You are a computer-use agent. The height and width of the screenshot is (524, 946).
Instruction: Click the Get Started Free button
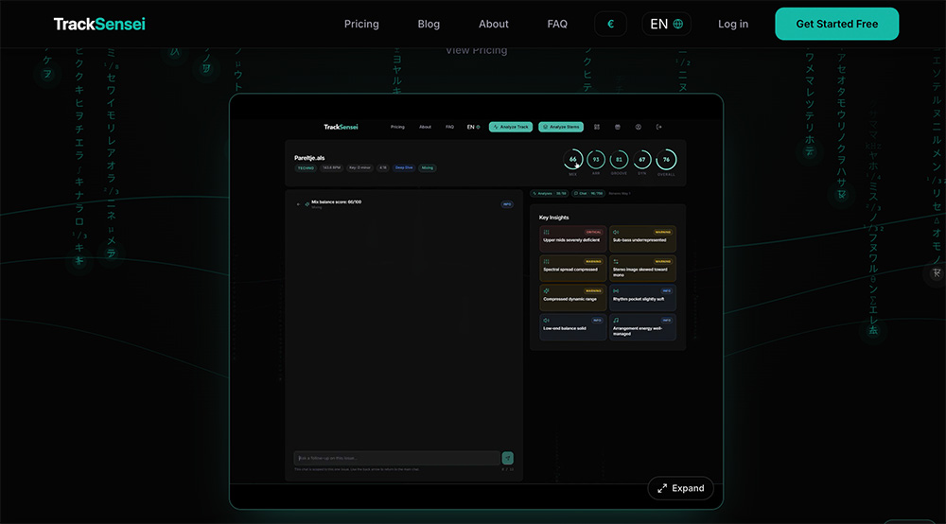coord(837,25)
